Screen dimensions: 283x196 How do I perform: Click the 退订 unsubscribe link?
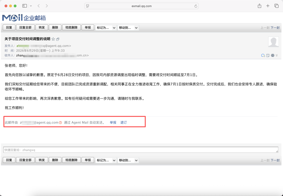(x=123, y=123)
